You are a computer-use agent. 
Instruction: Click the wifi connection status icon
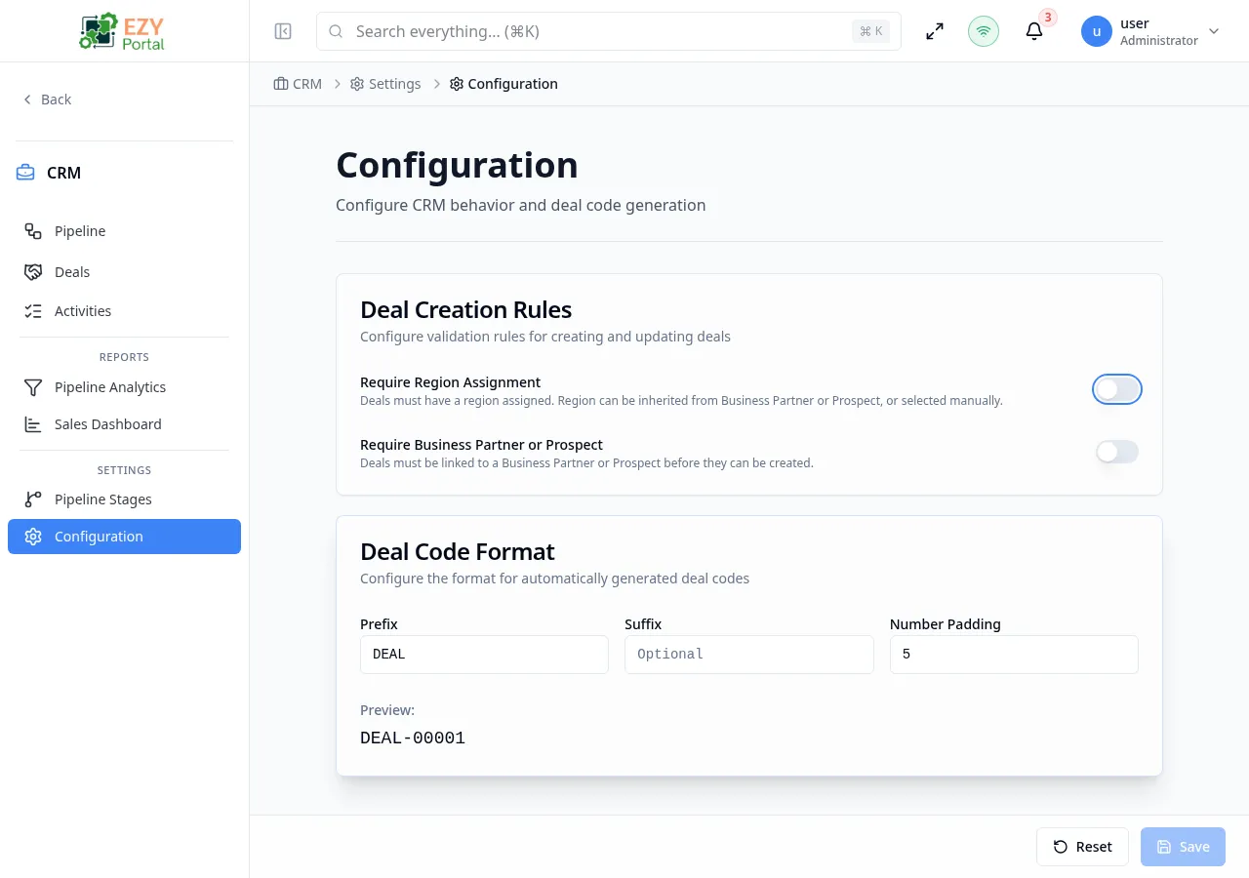[984, 31]
